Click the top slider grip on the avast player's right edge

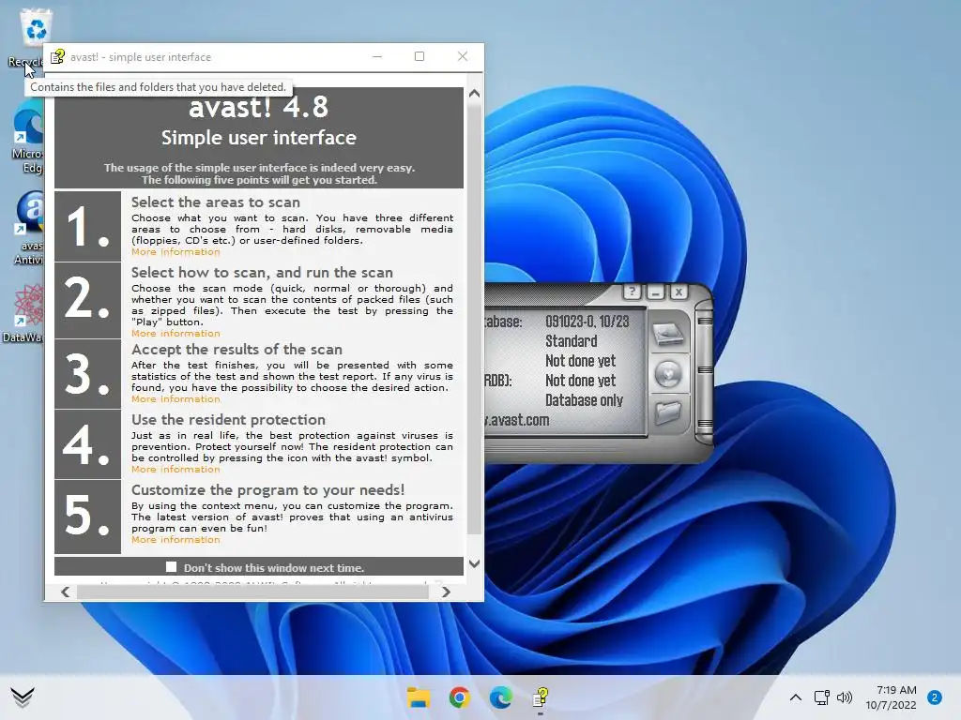click(x=705, y=321)
